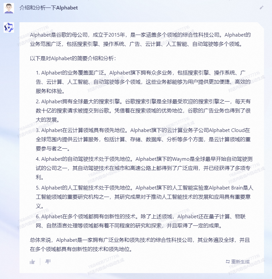The image size is (272, 279).
Task: Click the opening paragraph about Alphabet是谷歌的母公司
Action: (140, 39)
